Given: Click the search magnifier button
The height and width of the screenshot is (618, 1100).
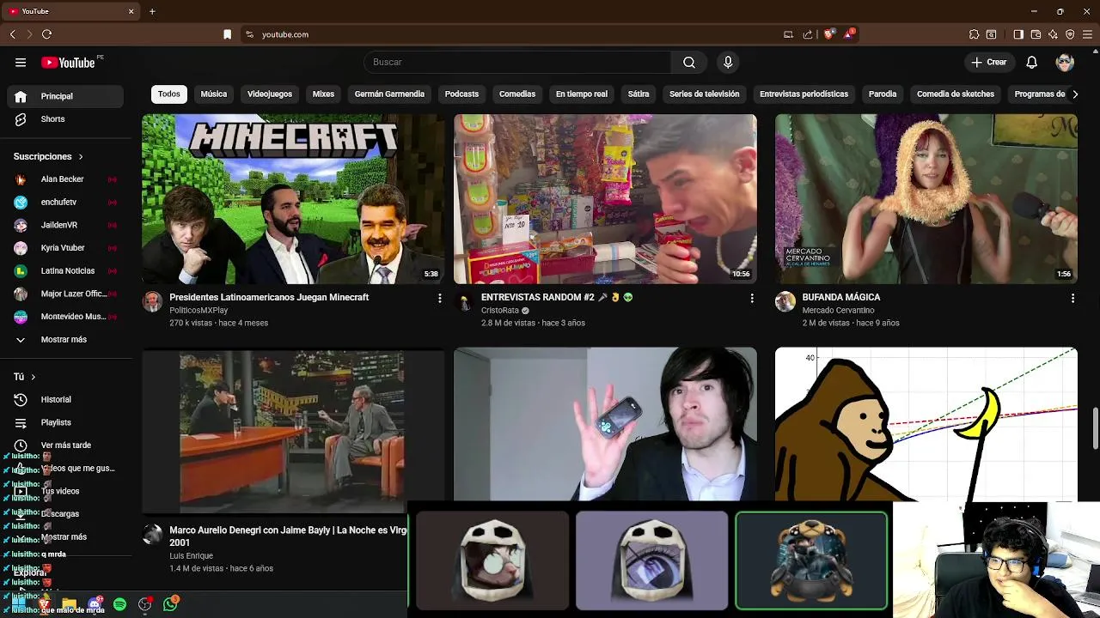Looking at the screenshot, I should (689, 62).
